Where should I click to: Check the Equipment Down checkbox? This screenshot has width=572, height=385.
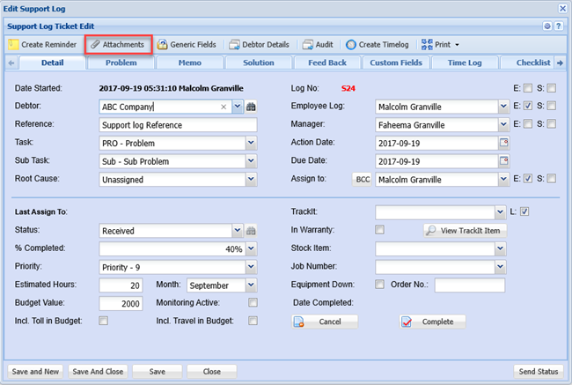379,285
